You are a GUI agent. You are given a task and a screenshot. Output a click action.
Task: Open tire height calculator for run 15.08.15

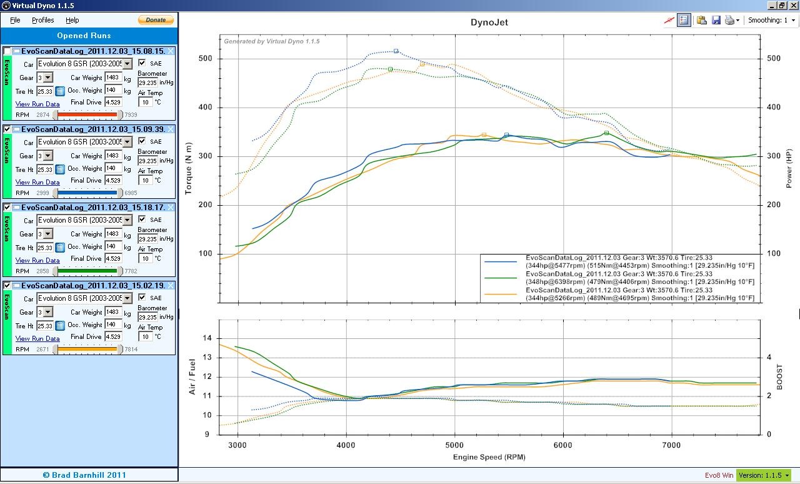60,91
